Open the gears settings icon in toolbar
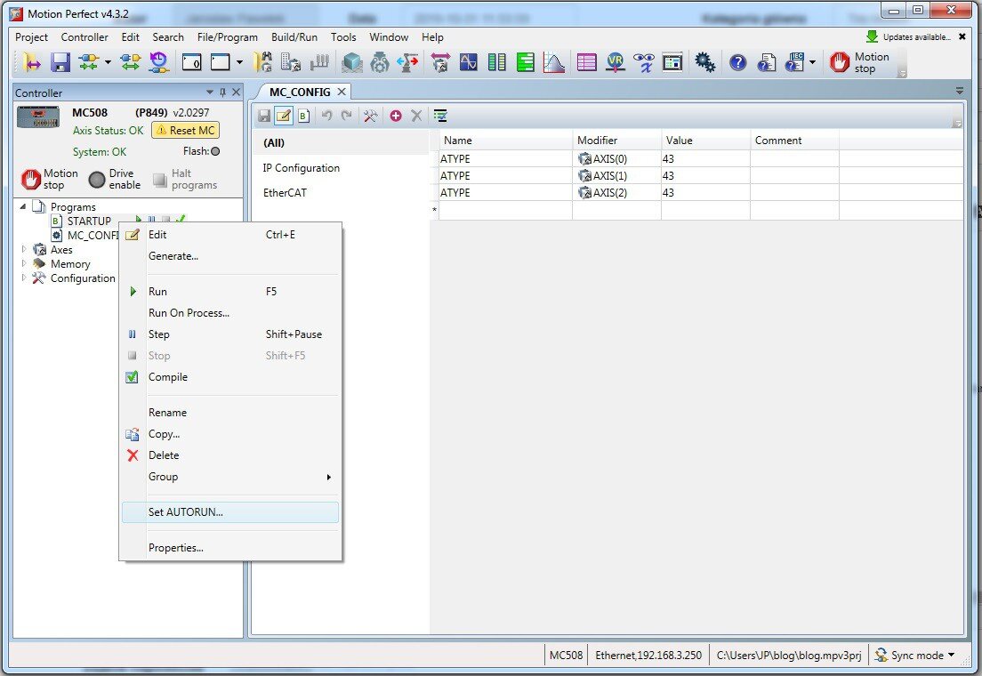This screenshot has width=982, height=676. (704, 62)
